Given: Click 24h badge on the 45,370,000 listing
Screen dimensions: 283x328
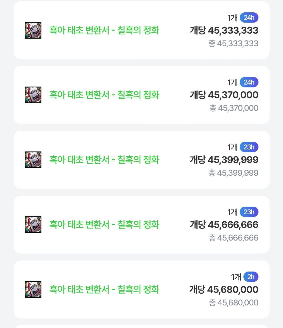Looking at the screenshot, I should coord(249,82).
